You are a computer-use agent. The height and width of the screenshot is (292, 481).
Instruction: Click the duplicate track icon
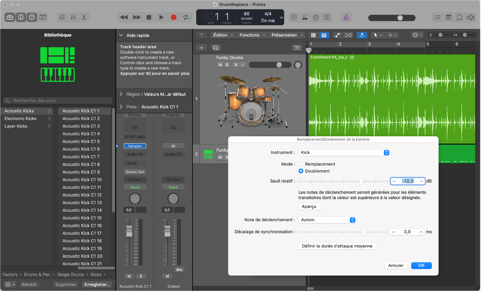tap(216, 48)
